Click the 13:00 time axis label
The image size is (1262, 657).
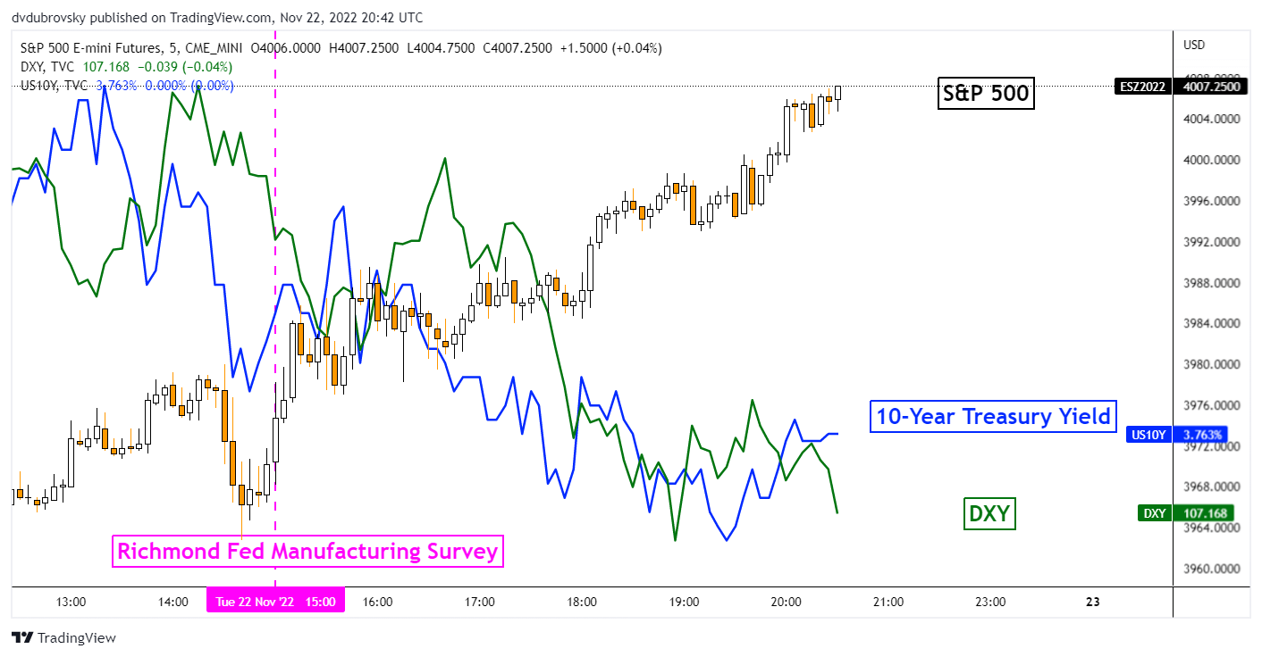70,602
